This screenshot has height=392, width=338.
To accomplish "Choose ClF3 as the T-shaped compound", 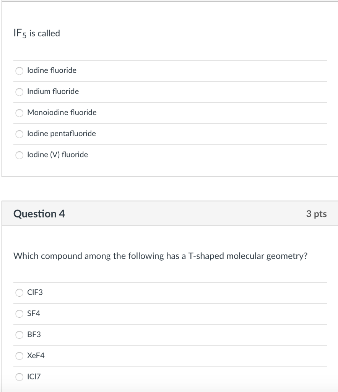I will [19, 293].
